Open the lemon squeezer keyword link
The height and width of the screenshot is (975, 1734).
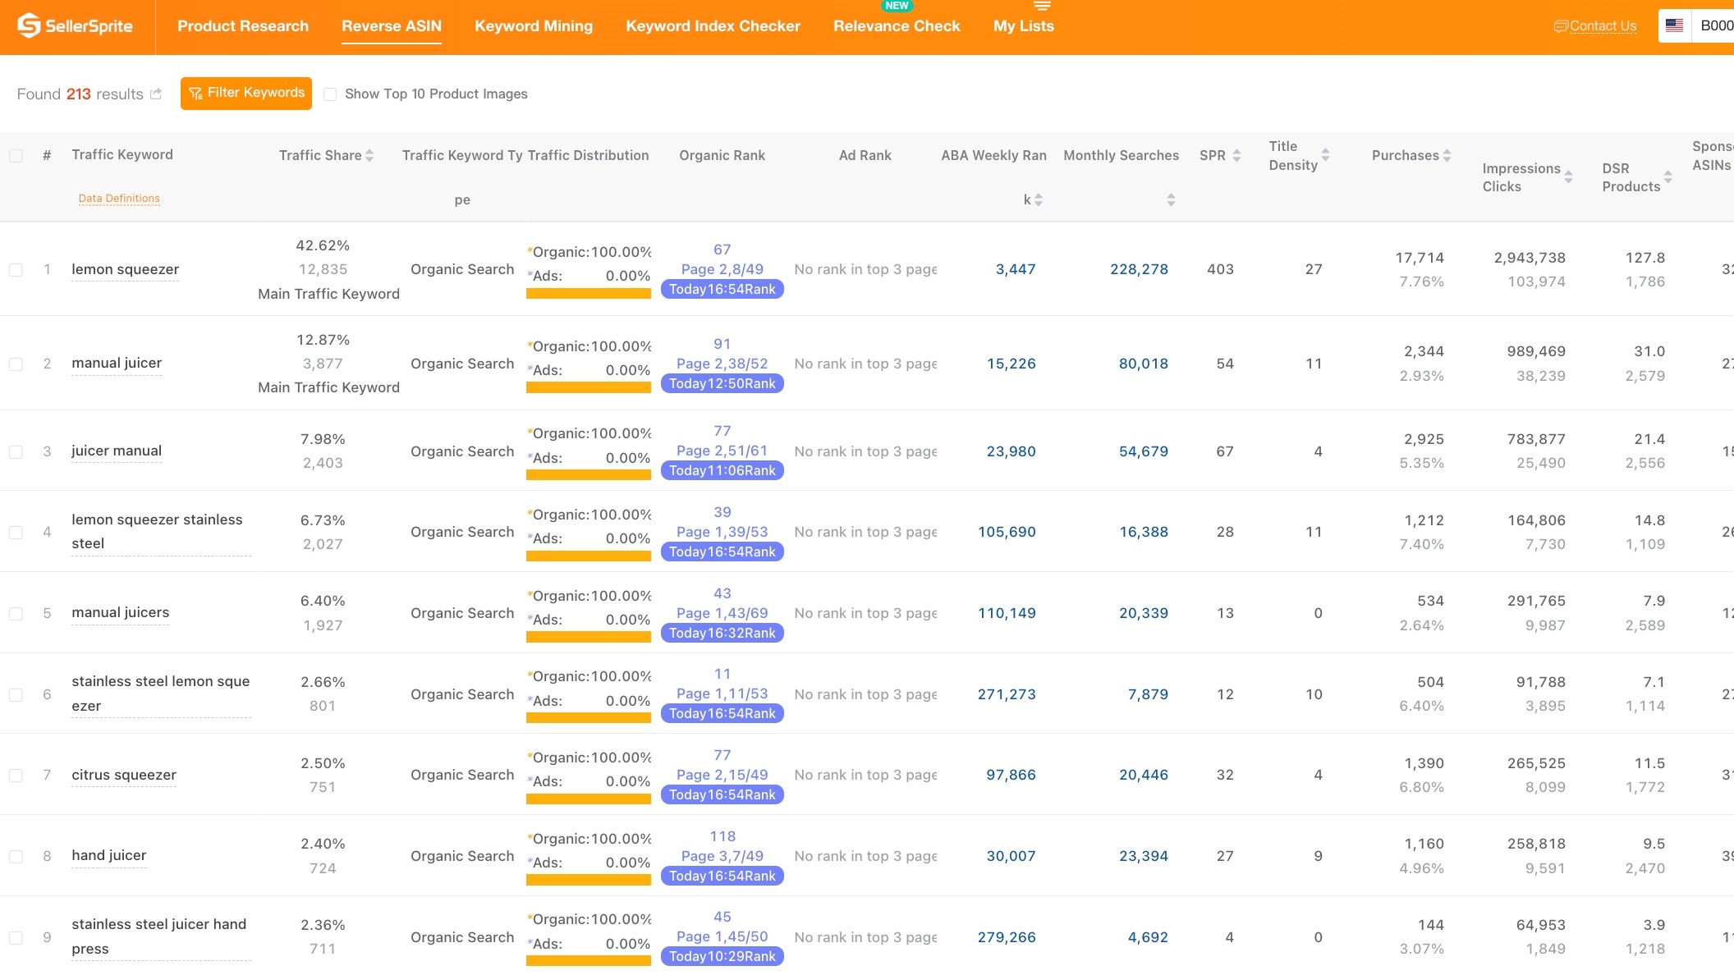coord(125,269)
